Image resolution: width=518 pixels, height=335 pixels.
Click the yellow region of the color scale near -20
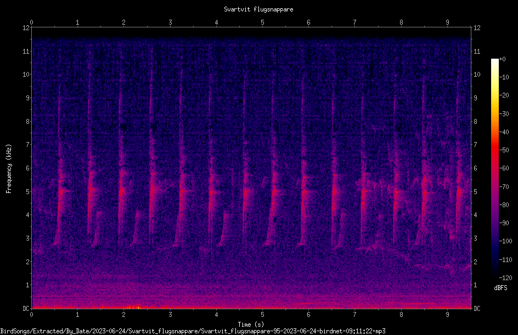(x=494, y=96)
